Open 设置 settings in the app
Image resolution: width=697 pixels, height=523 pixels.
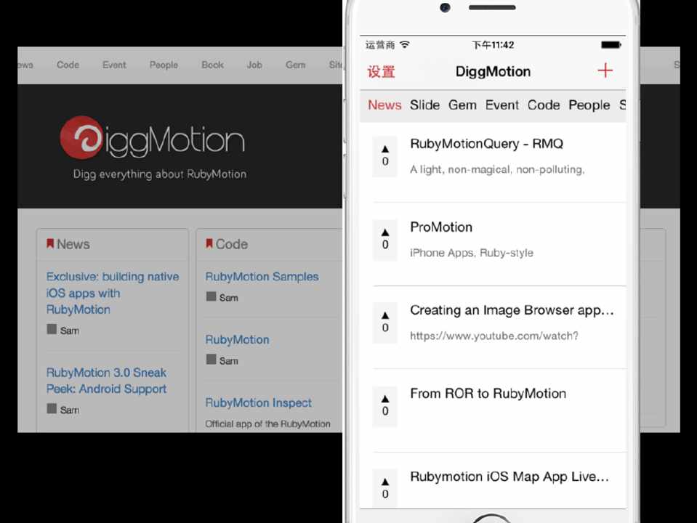pyautogui.click(x=381, y=71)
